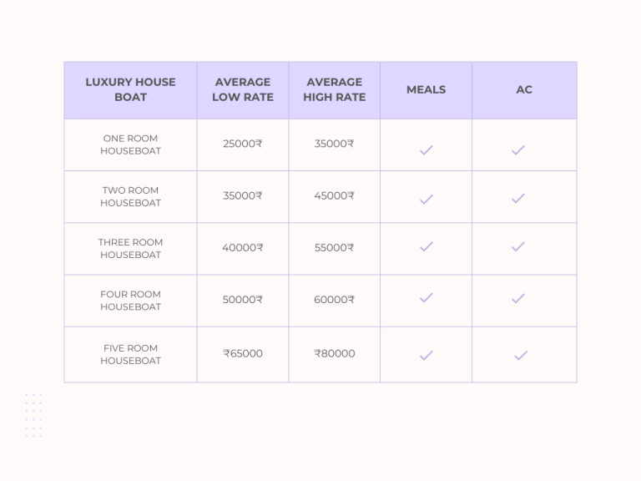Image resolution: width=641 pixels, height=481 pixels.
Task: Click the 25000₹ low rate cell
Action: pos(242,144)
